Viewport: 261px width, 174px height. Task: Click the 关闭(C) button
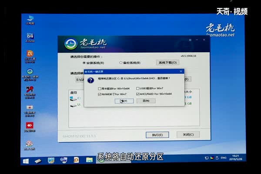[x=188, y=134]
